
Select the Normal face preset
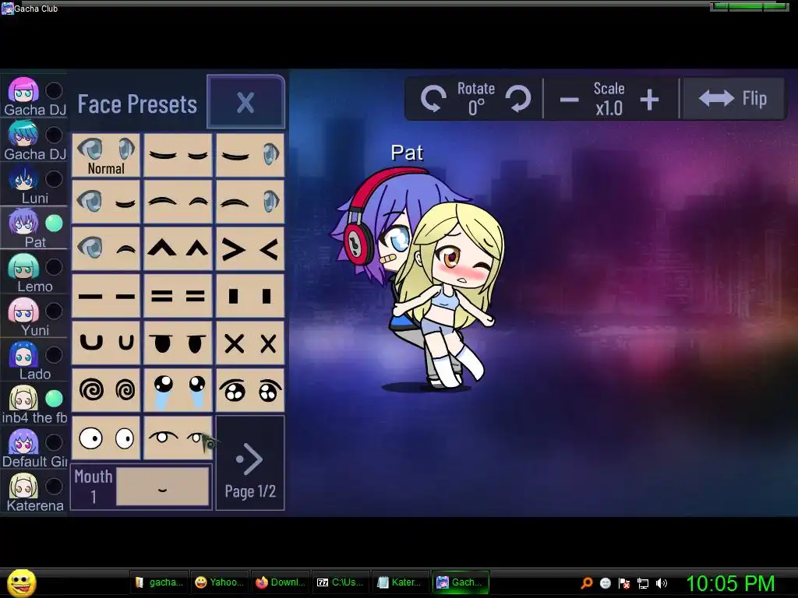(x=106, y=155)
